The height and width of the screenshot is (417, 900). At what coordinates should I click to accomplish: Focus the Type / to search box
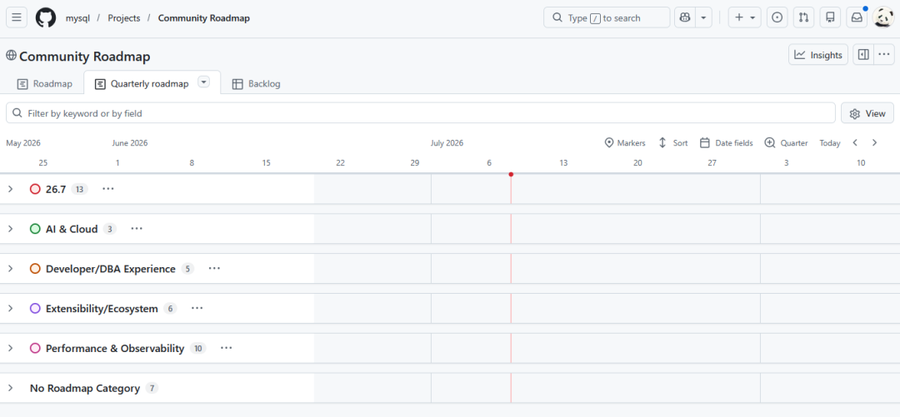click(607, 17)
